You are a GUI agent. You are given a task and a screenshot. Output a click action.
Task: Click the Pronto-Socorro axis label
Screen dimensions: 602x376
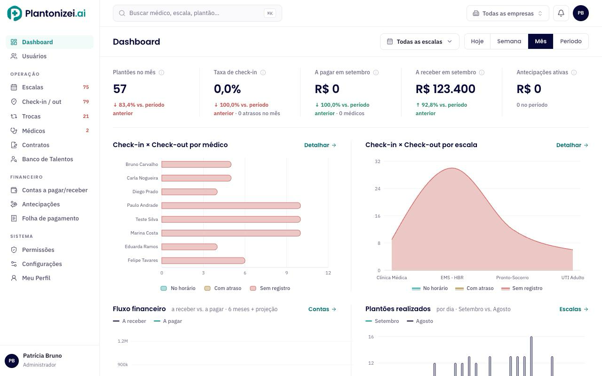(x=512, y=278)
